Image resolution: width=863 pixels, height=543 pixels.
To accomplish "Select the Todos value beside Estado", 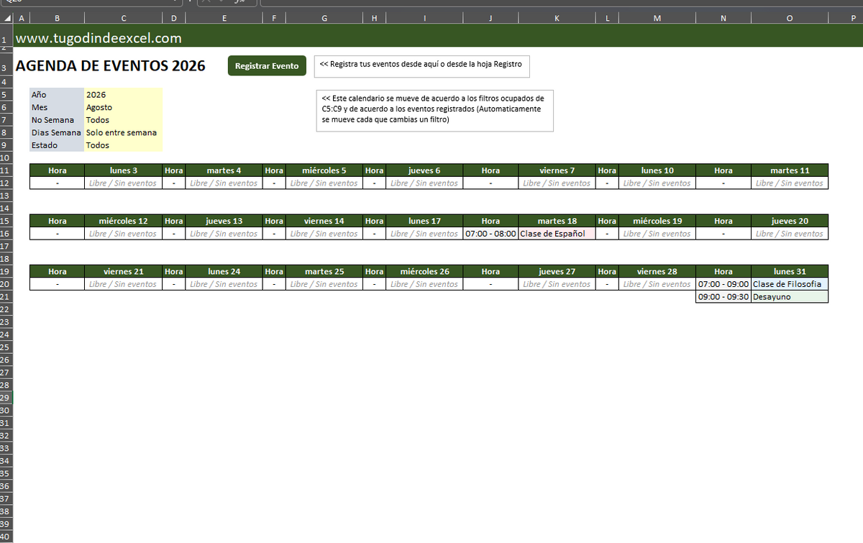I will (x=124, y=145).
